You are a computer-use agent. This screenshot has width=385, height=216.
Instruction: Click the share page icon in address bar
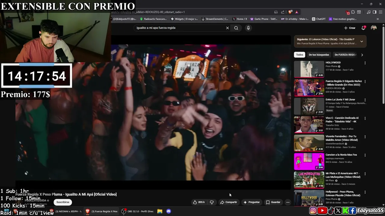[283, 12]
